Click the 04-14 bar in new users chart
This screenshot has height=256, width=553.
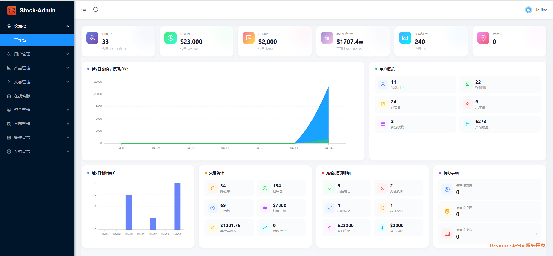click(x=177, y=206)
